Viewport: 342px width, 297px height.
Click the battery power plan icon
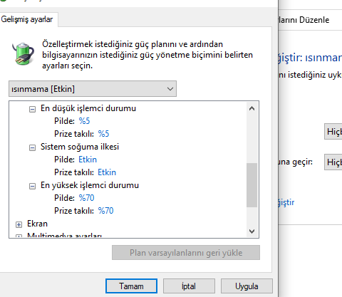(23, 53)
